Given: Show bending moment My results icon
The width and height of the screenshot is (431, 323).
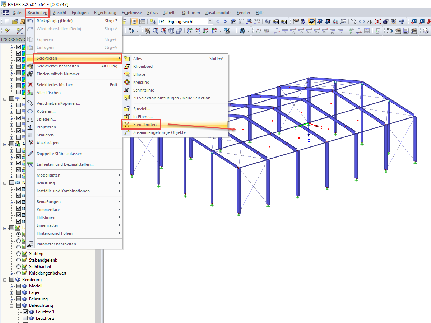Looking at the screenshot, I should point(317,31).
